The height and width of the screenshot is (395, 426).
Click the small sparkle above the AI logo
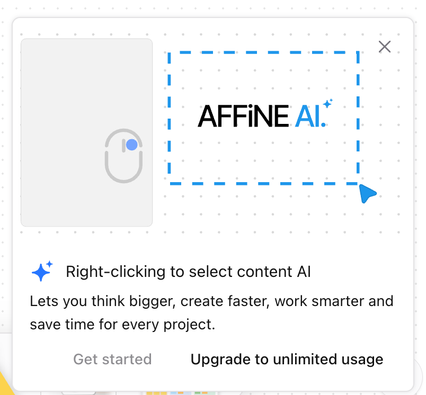[328, 103]
